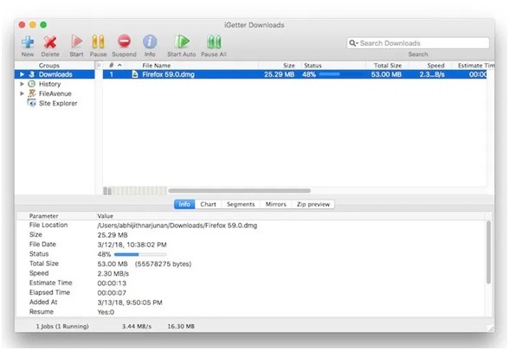Screen dimensions: 509x350
Task: Click the New download plus icon
Action: tap(28, 41)
